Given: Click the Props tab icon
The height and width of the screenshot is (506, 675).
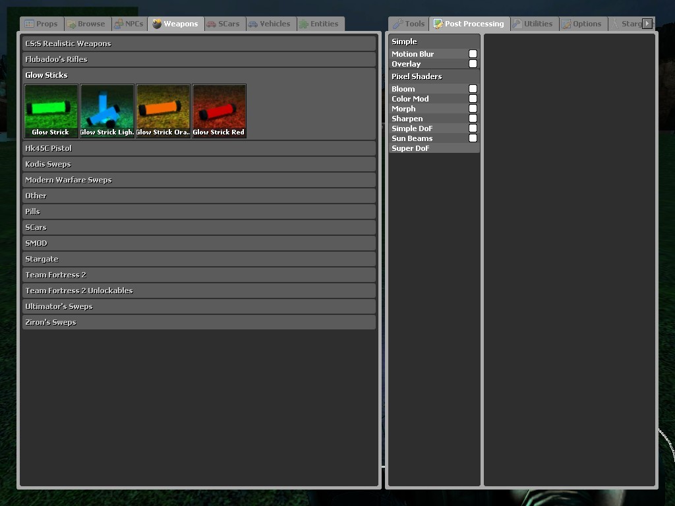Looking at the screenshot, I should pyautogui.click(x=29, y=24).
